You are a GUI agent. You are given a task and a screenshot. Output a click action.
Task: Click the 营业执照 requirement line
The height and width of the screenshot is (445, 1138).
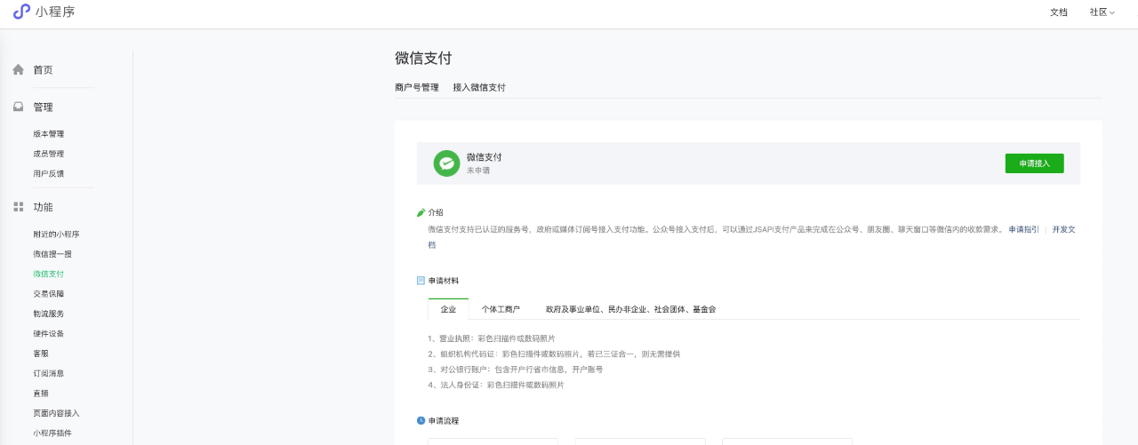[x=492, y=338]
